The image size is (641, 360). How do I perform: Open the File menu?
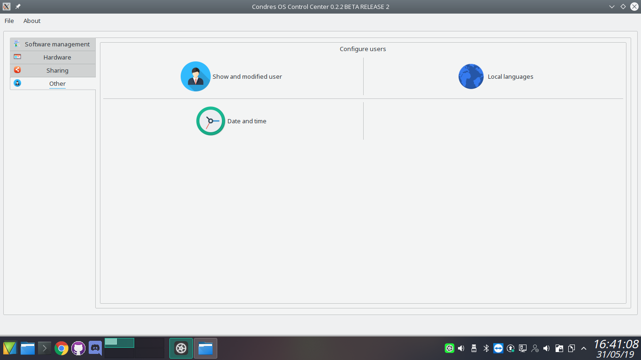tap(9, 21)
